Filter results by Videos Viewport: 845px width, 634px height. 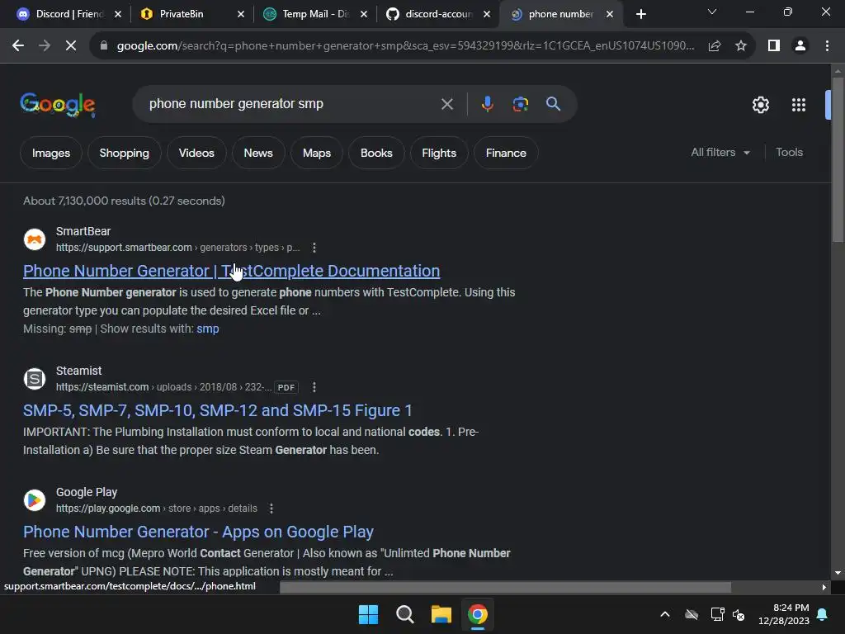coord(196,153)
